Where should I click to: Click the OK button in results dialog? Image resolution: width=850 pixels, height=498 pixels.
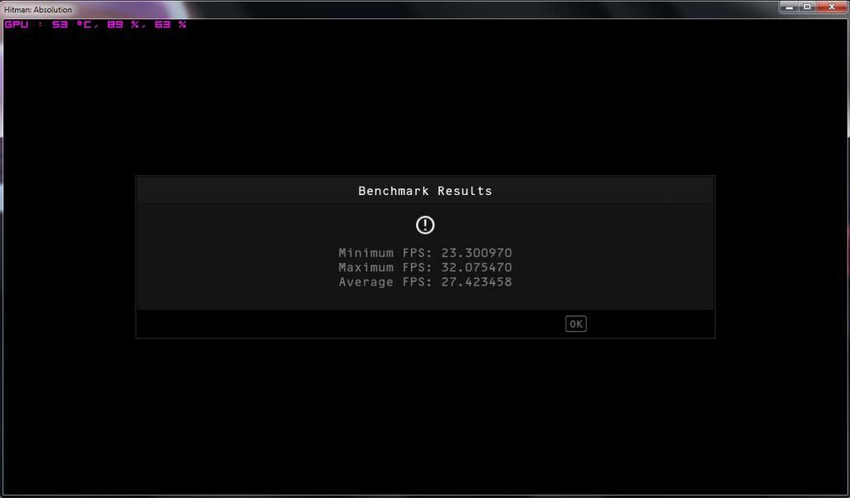pos(576,324)
